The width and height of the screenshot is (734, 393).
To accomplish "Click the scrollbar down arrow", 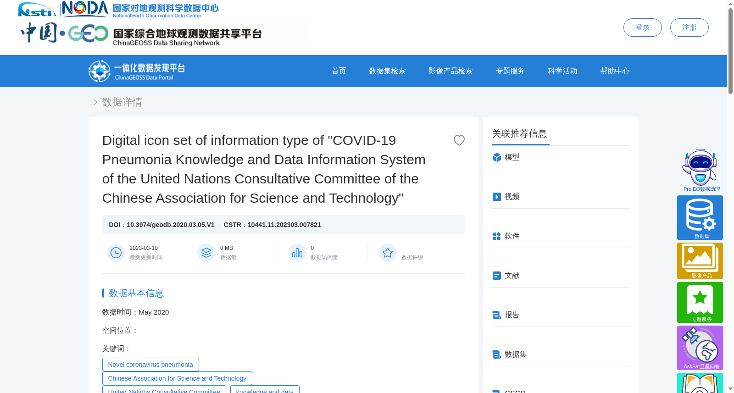I will pos(730,389).
